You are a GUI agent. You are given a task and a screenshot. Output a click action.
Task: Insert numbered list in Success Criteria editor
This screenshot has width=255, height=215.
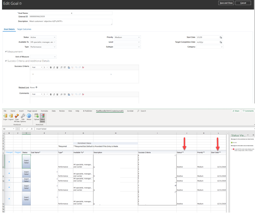pos(61,67)
